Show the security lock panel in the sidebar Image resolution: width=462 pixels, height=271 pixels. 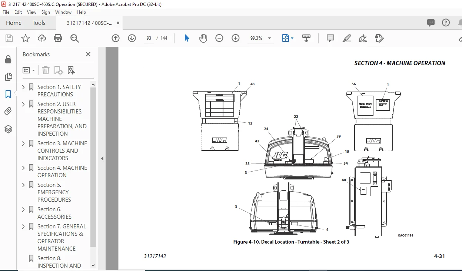(x=8, y=59)
